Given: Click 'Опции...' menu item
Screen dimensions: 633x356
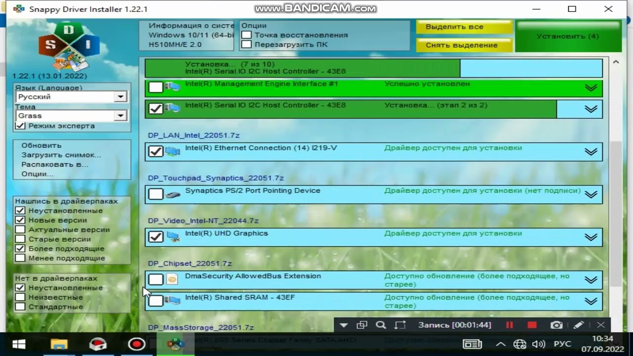Looking at the screenshot, I should click(x=38, y=174).
